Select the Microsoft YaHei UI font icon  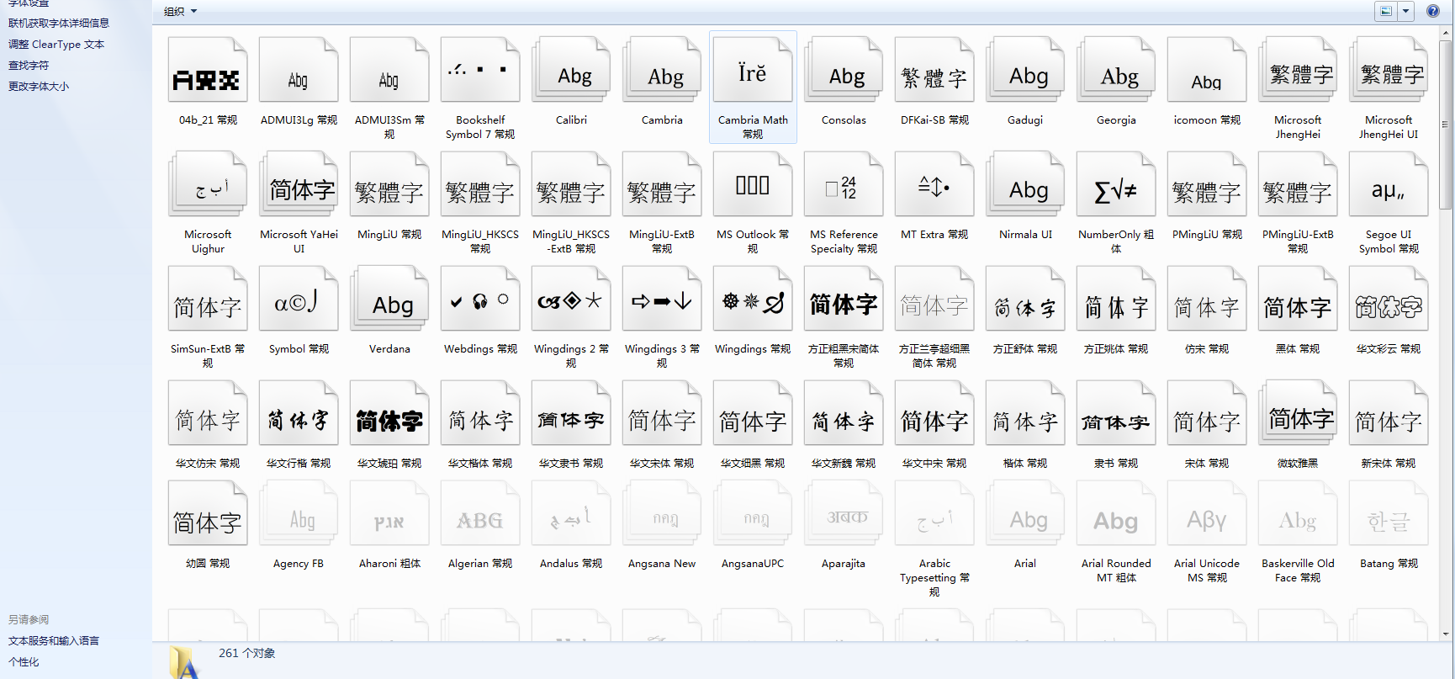click(x=299, y=184)
